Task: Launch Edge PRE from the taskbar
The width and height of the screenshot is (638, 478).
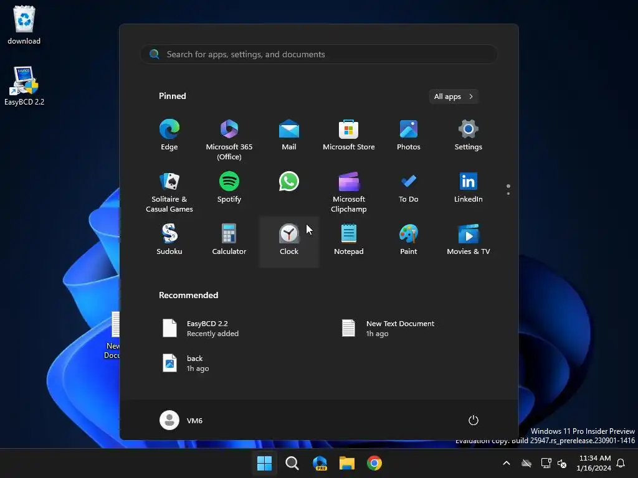Action: tap(320, 463)
